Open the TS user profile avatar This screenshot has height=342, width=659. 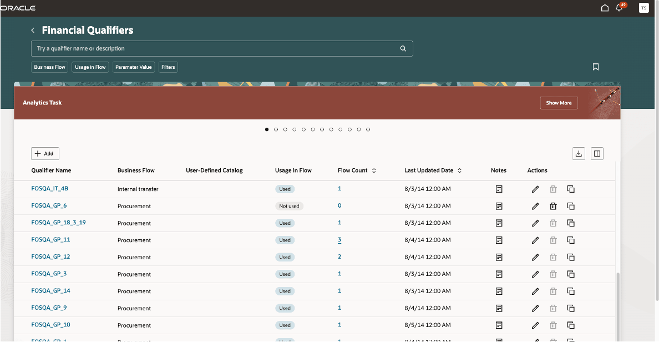tap(643, 8)
